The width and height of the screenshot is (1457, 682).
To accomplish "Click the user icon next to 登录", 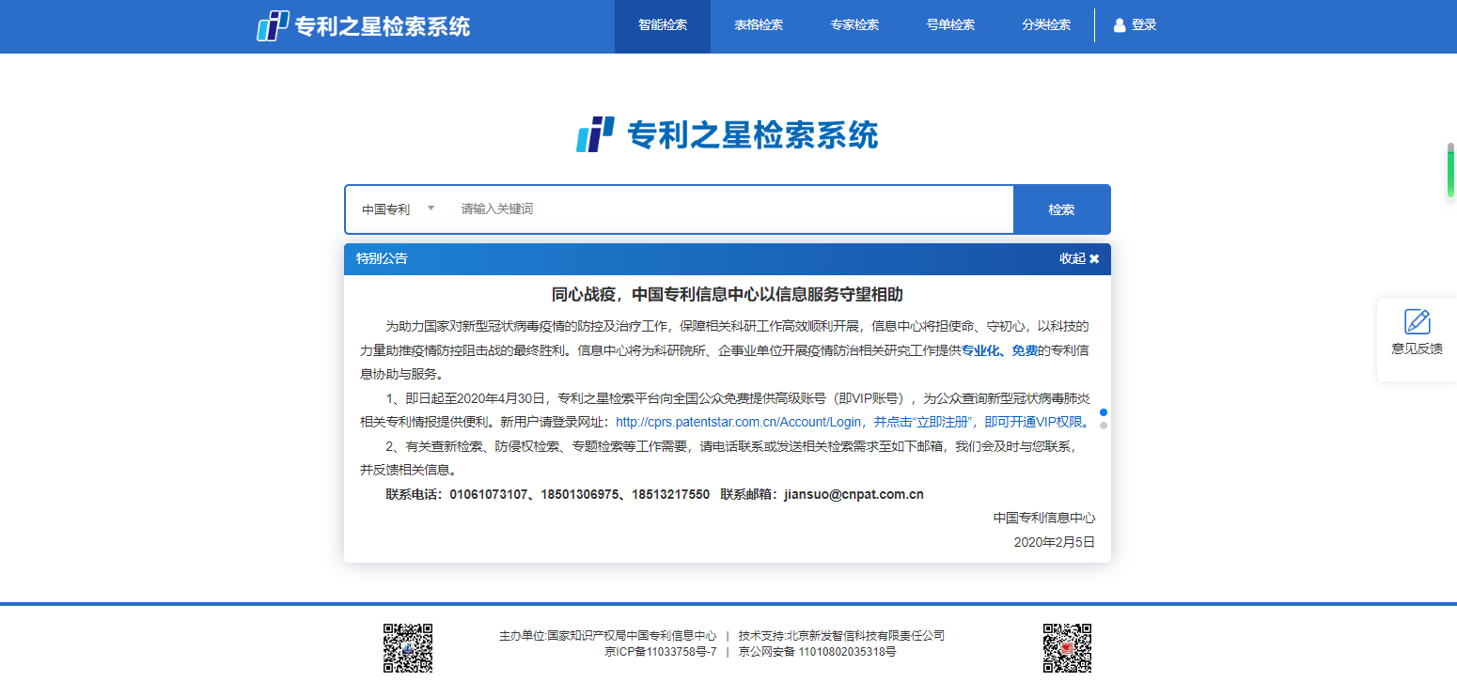I will tap(1120, 25).
